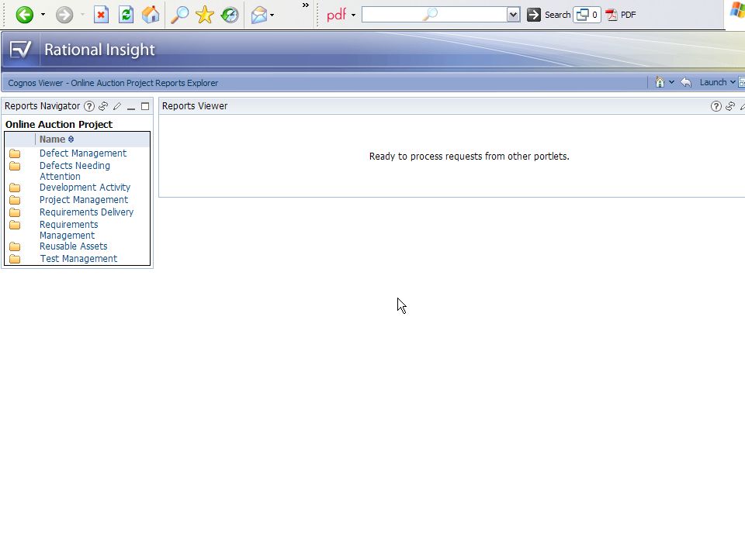Click the Requirements Delivery folder icon
Viewport: 745px width, 558px height.
point(15,212)
